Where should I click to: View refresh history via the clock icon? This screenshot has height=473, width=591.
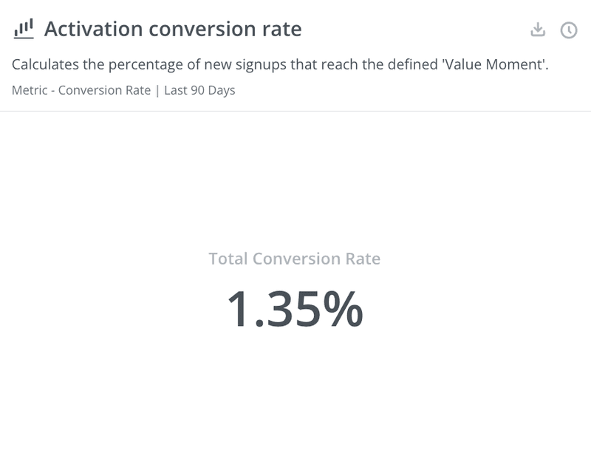[x=570, y=31]
